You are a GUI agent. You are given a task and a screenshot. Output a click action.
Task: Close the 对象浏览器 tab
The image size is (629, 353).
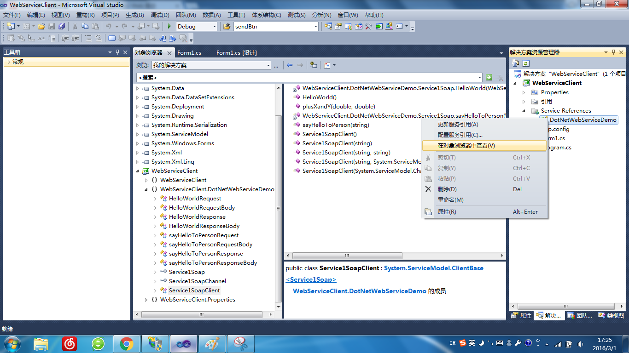coord(170,53)
